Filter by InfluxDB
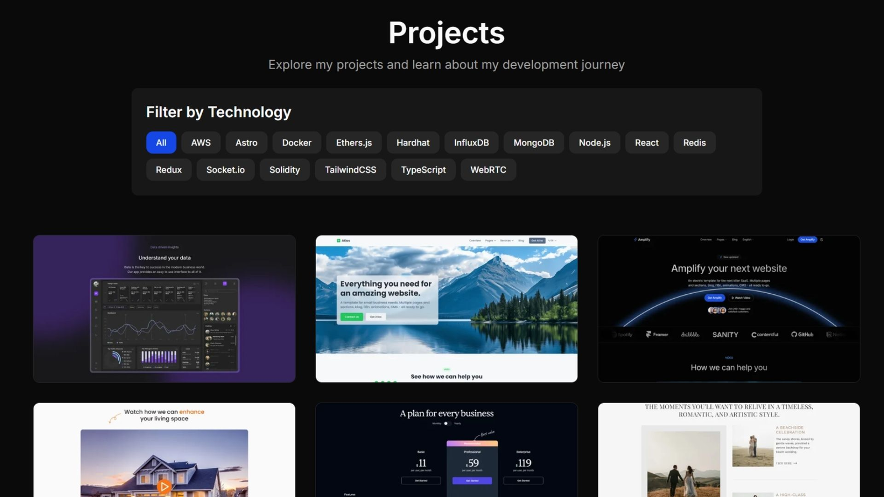The image size is (884, 497). point(471,142)
